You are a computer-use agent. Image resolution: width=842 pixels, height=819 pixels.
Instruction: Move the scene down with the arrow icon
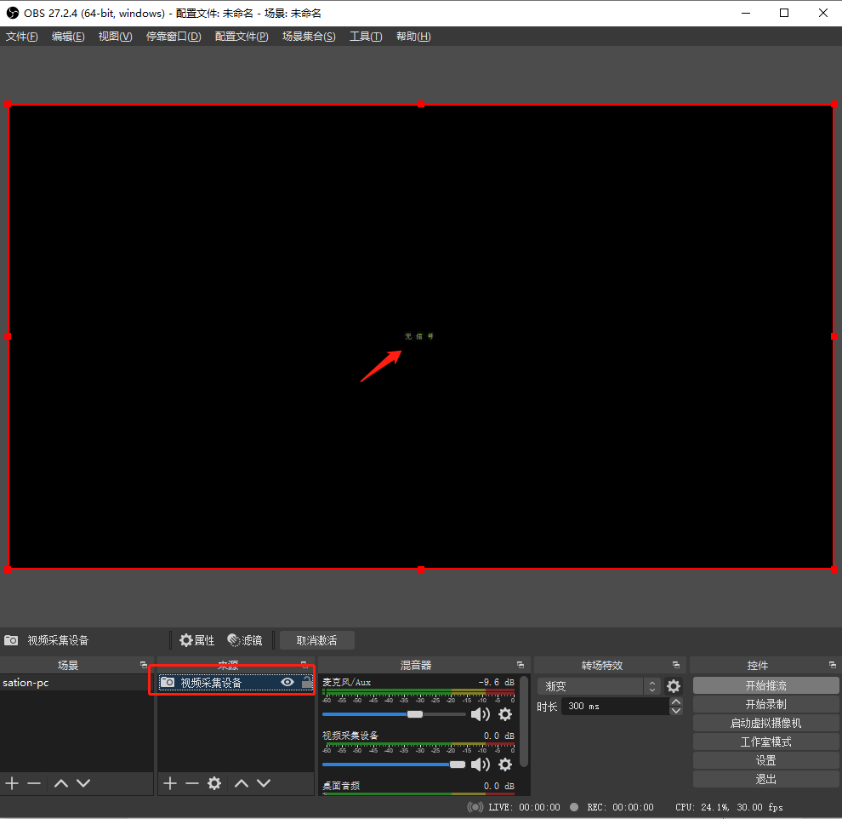tap(83, 783)
